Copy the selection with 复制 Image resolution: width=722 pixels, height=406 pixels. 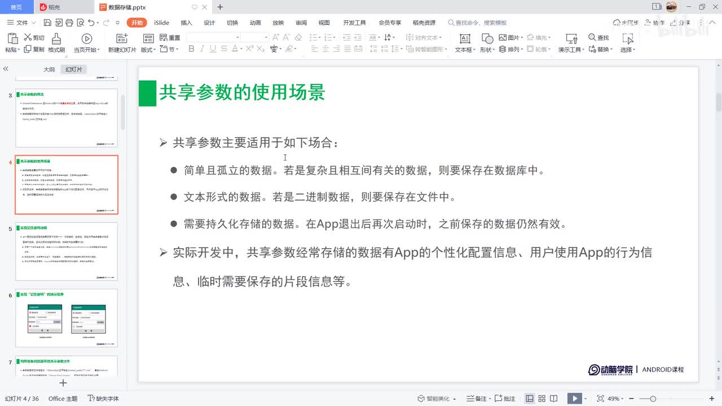tap(34, 50)
